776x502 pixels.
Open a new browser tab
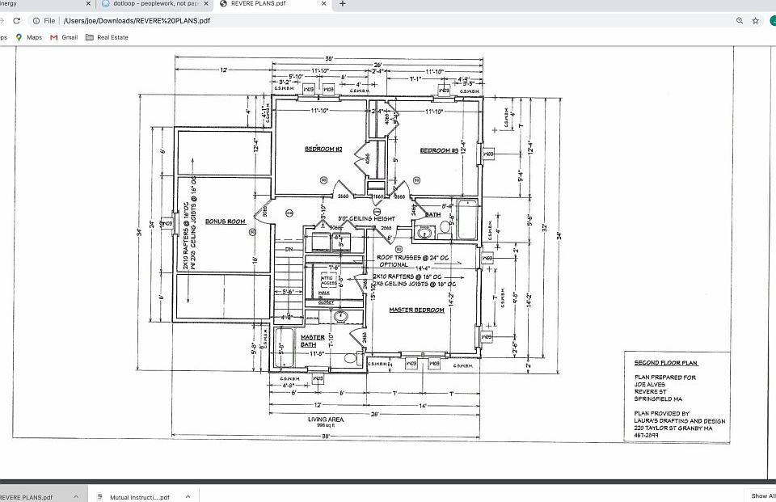(x=342, y=4)
